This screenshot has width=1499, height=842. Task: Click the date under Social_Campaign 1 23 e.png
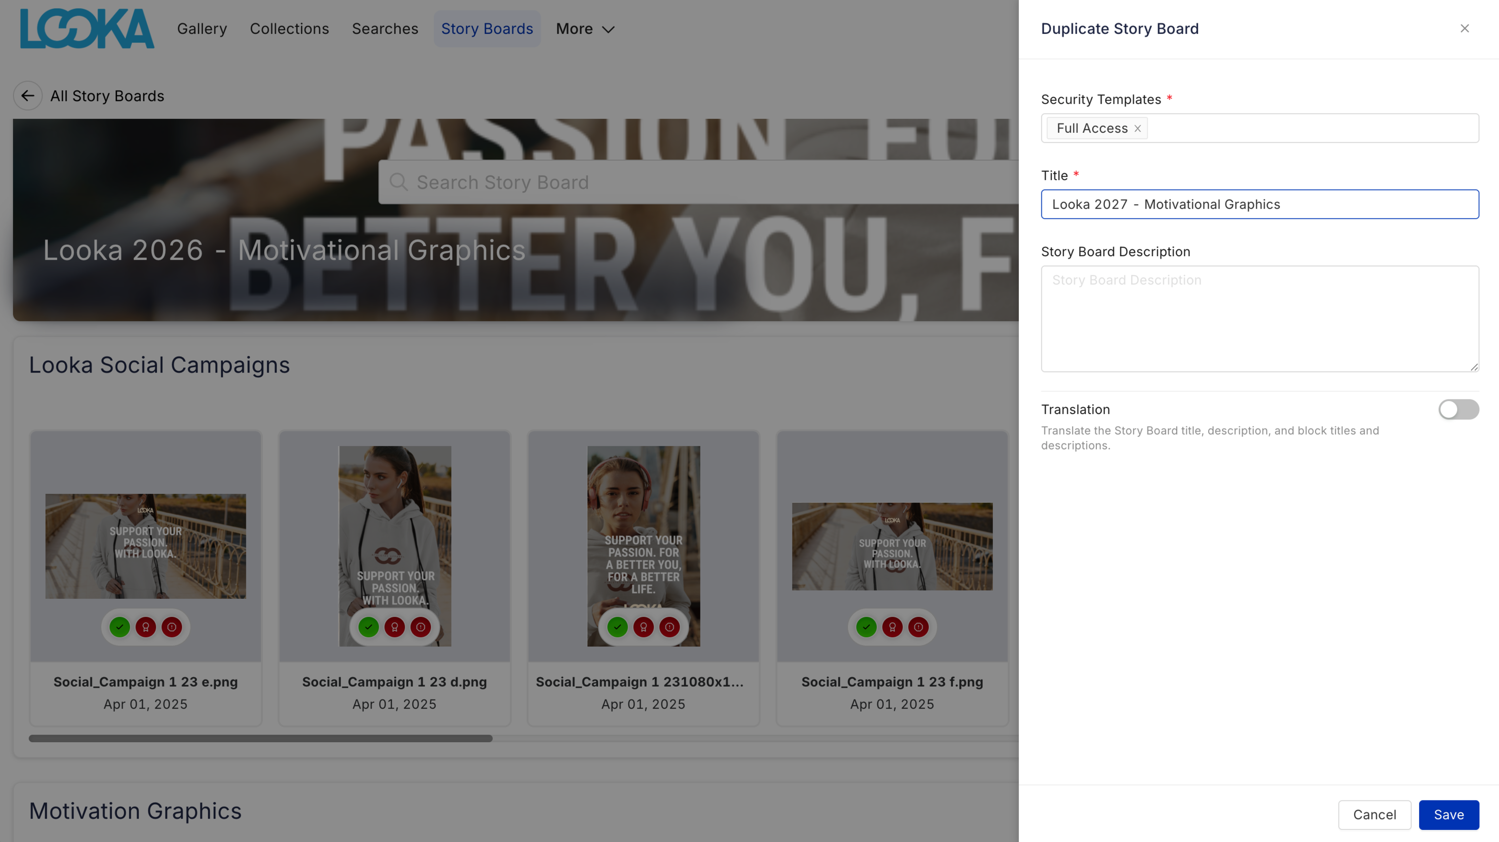tap(145, 704)
